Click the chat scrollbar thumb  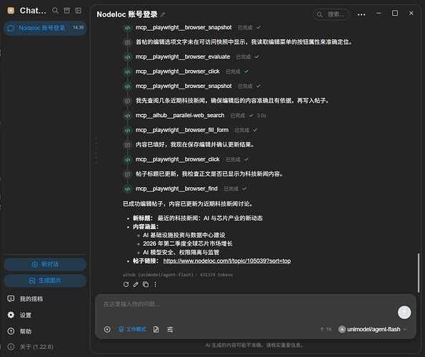pos(419,273)
